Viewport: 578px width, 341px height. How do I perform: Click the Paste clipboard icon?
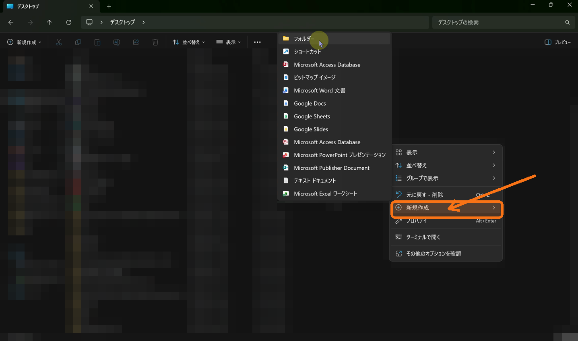[x=97, y=42]
